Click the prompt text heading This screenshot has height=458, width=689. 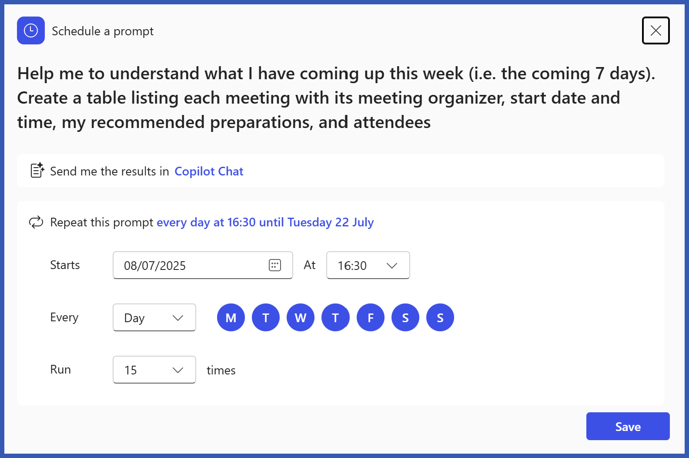pos(336,98)
